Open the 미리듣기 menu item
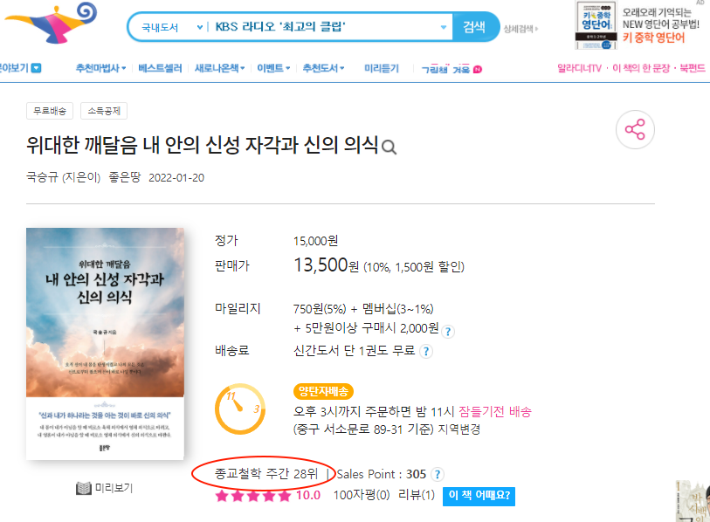 coord(382,68)
